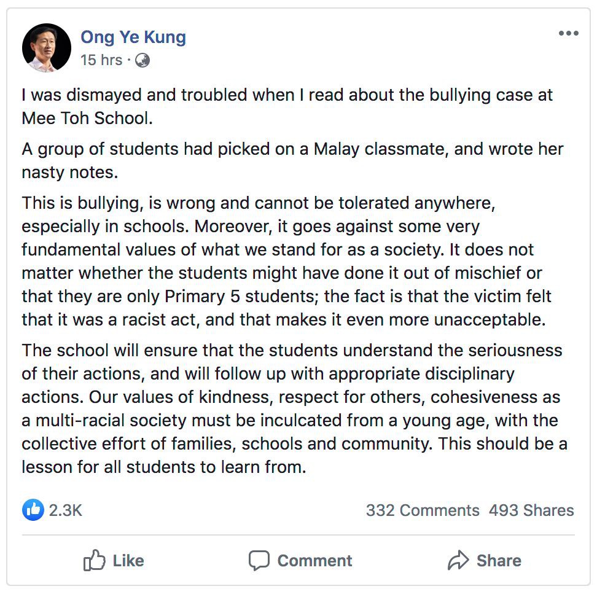
Task: Click the thumbs-up icon on Like button
Action: click(95, 560)
